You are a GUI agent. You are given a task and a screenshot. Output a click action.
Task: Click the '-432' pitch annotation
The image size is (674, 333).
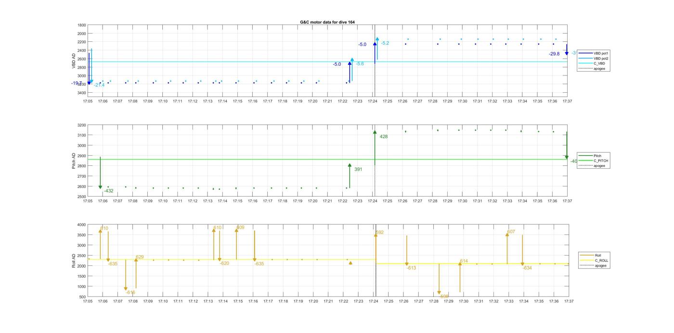pyautogui.click(x=109, y=191)
